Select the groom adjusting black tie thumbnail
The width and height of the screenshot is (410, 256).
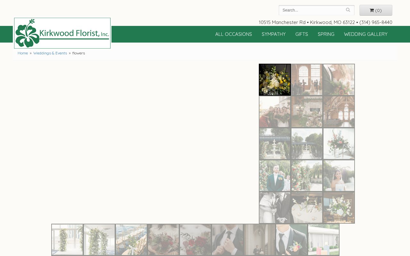pyautogui.click(x=227, y=240)
